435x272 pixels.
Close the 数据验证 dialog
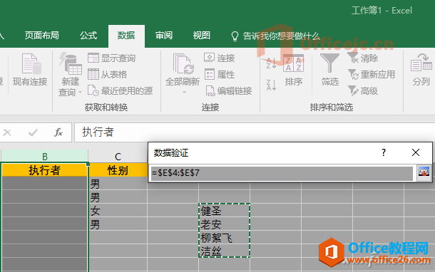(x=416, y=152)
